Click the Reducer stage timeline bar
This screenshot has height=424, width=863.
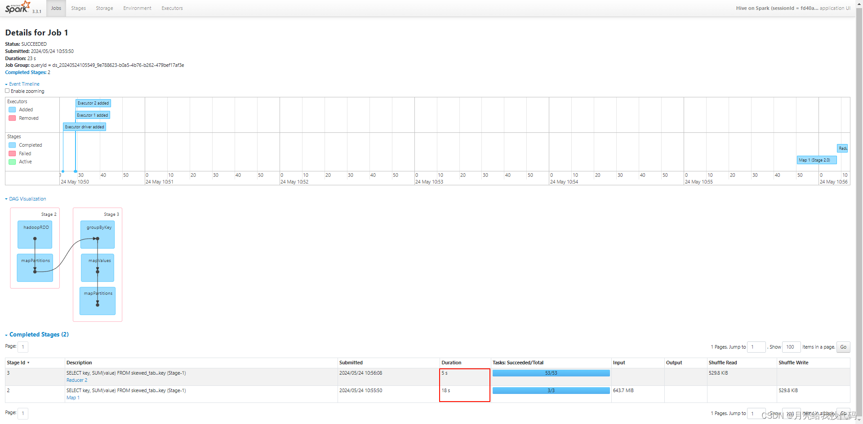click(843, 149)
